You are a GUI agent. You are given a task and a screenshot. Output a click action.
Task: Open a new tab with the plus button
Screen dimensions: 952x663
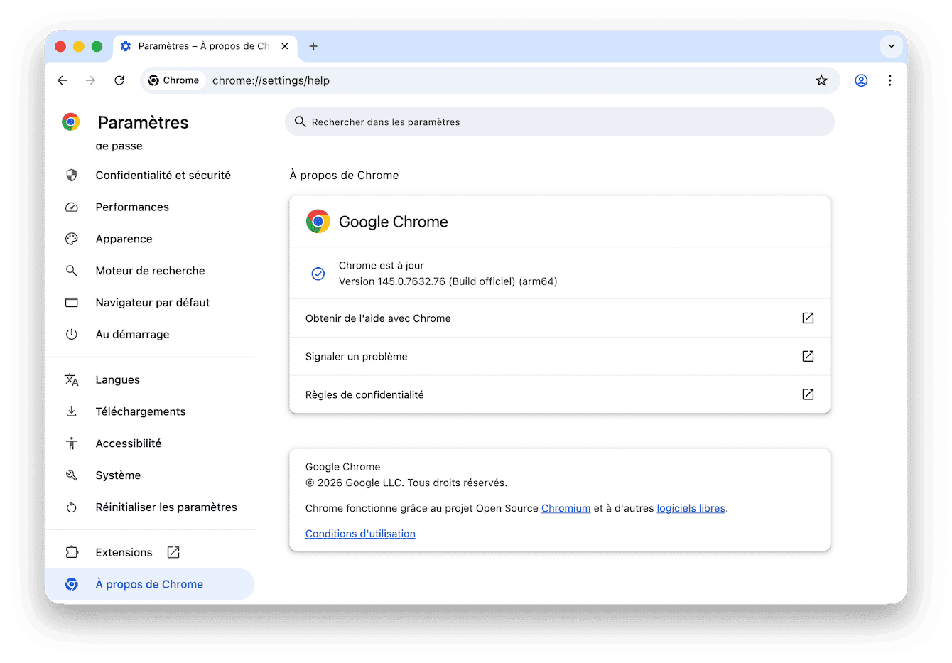(313, 46)
